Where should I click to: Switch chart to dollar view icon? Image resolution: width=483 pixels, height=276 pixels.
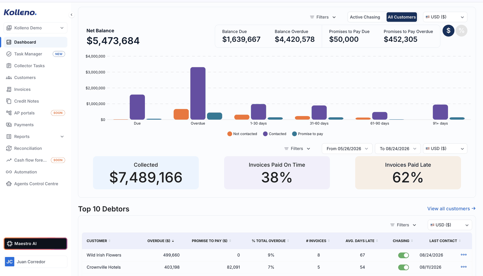448,31
